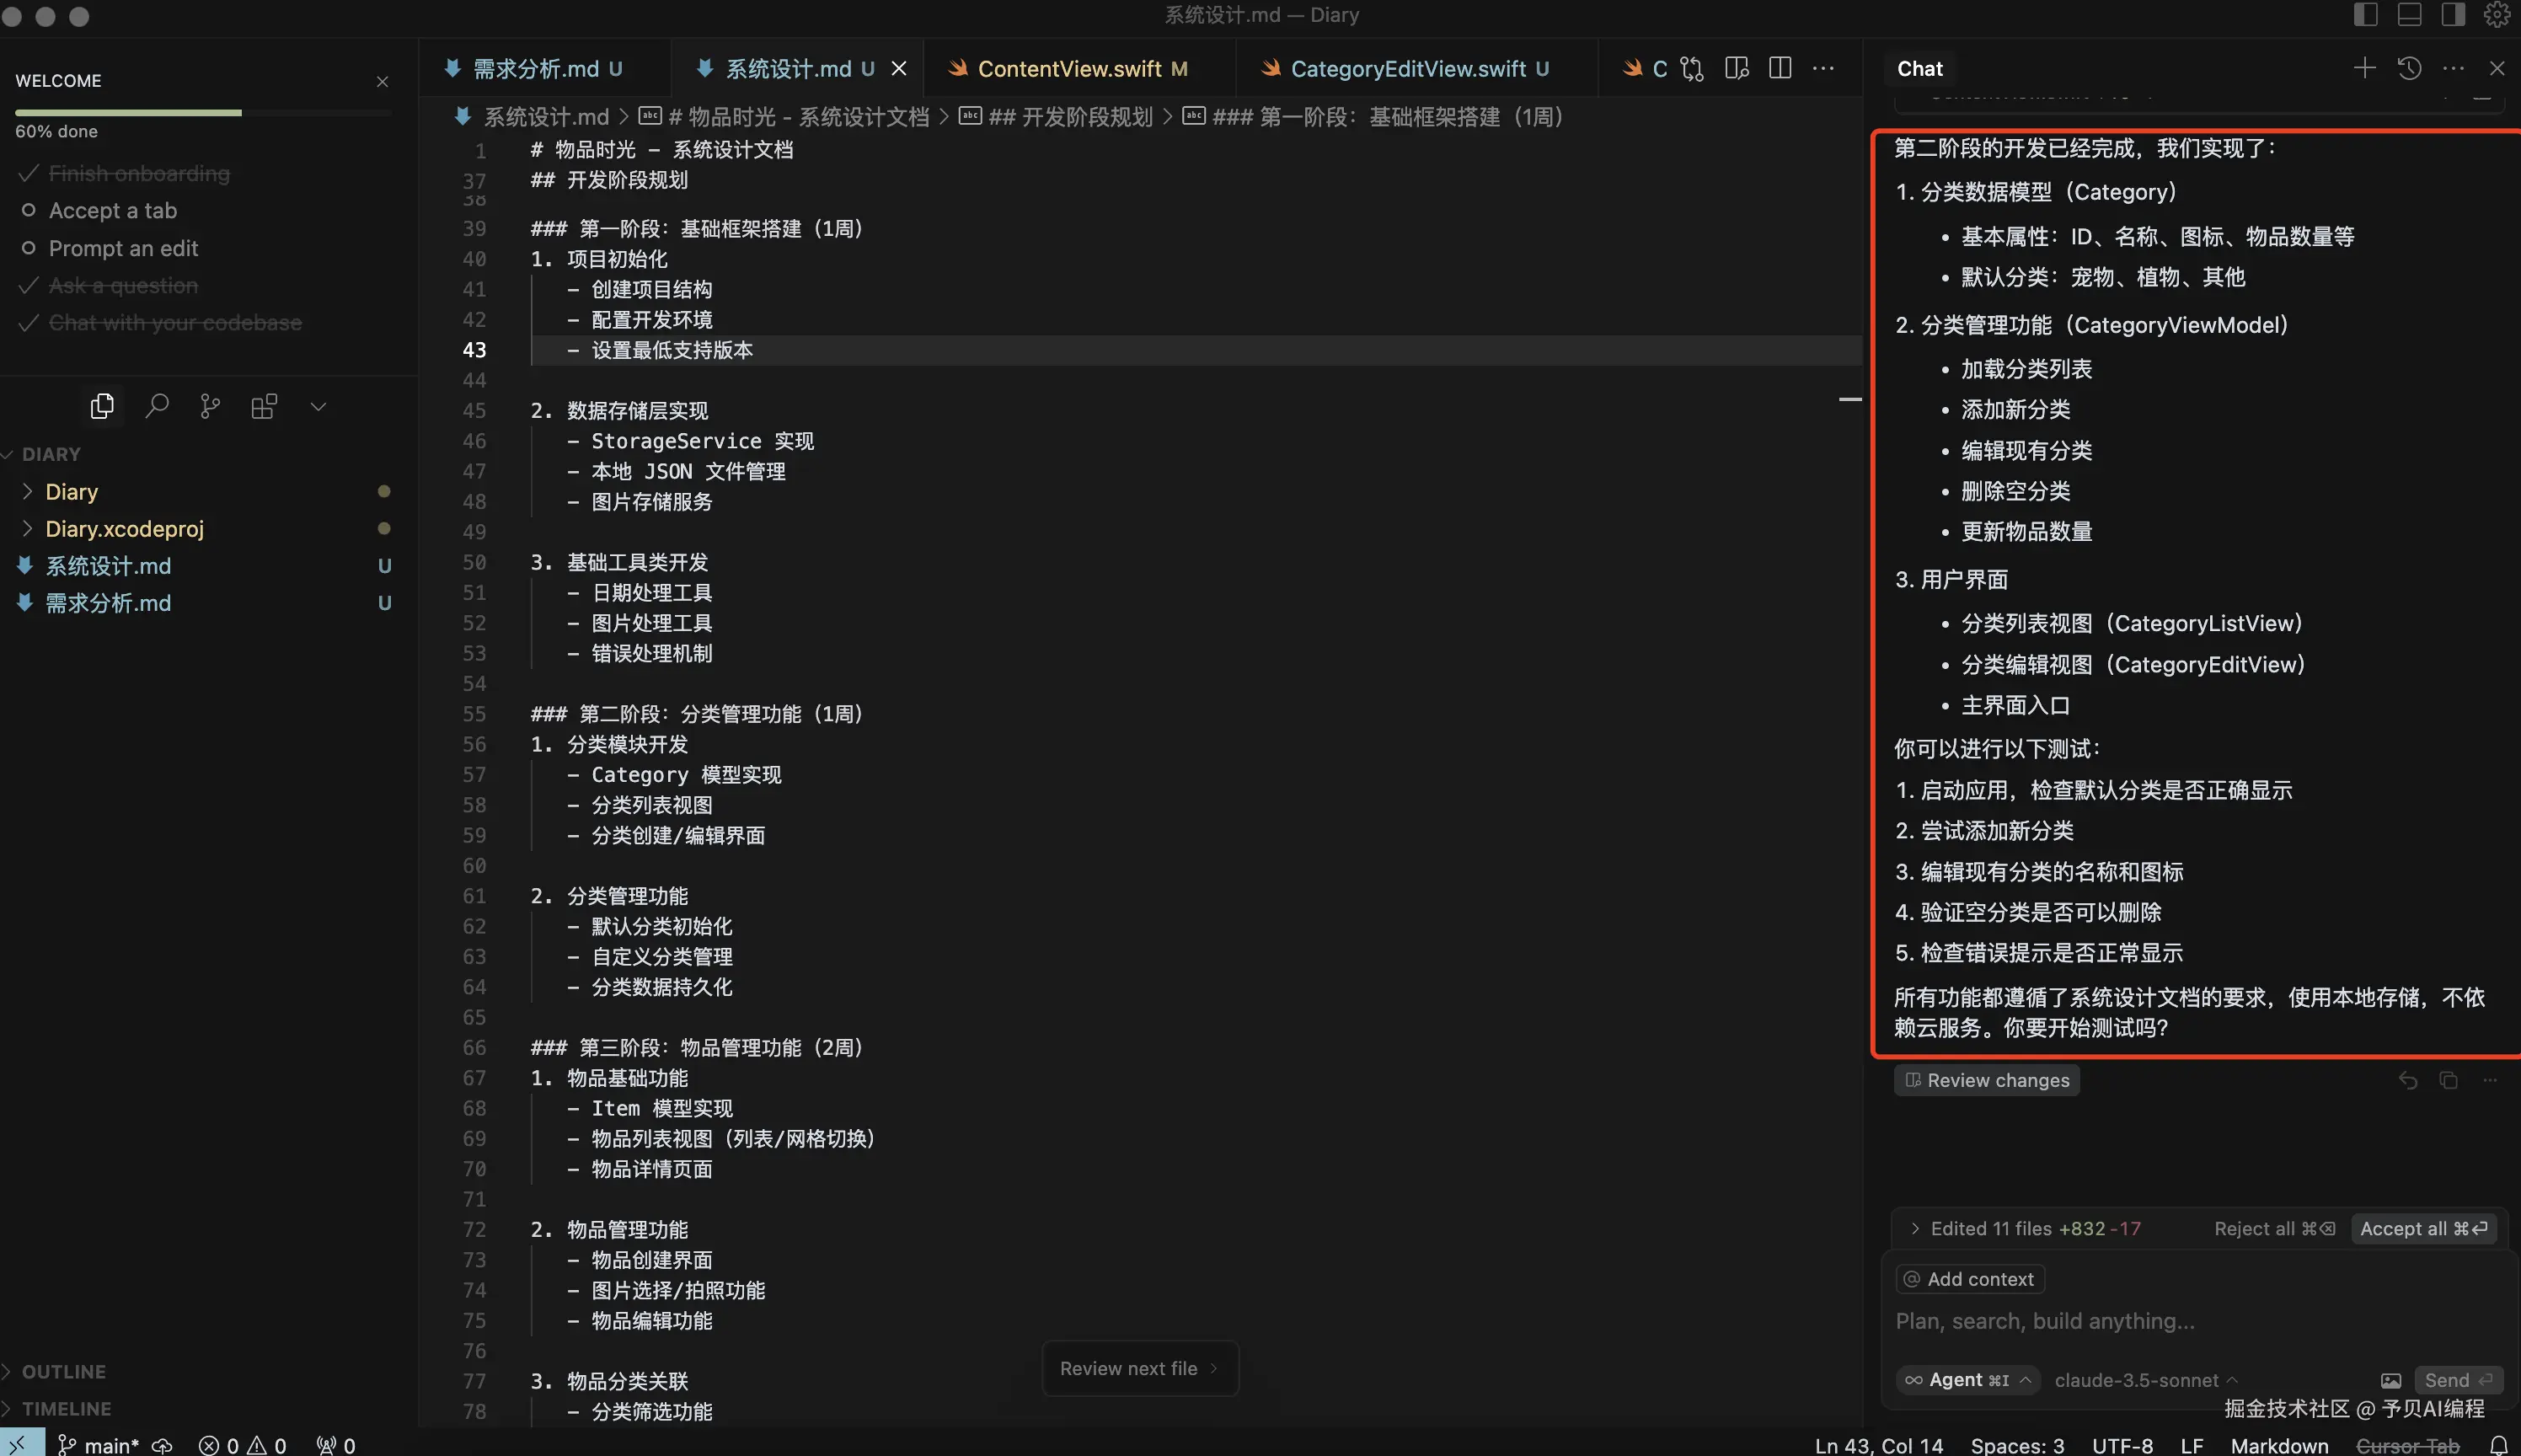Split the editor right icon
Screen dimensions: 2521x1456
(1780, 68)
